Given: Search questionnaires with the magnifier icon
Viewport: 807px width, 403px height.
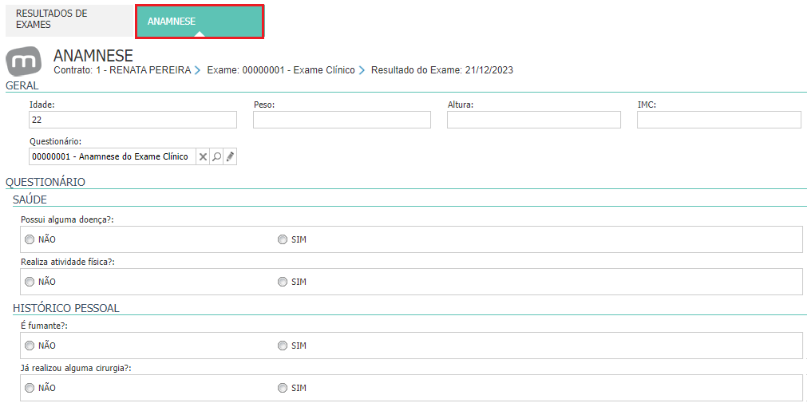Looking at the screenshot, I should [x=216, y=157].
